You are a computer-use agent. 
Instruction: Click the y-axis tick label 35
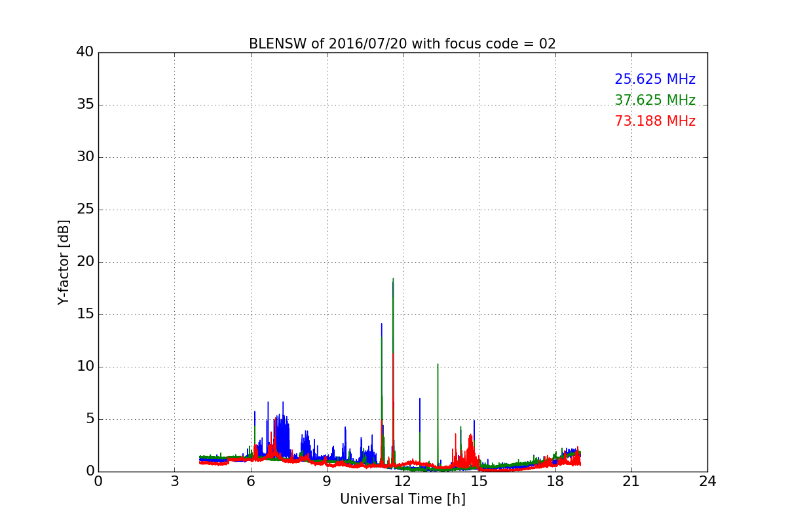85,105
